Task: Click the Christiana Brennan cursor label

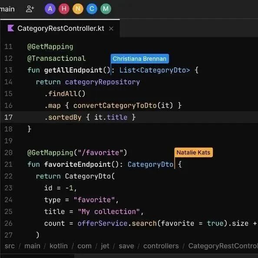Action: [x=140, y=59]
